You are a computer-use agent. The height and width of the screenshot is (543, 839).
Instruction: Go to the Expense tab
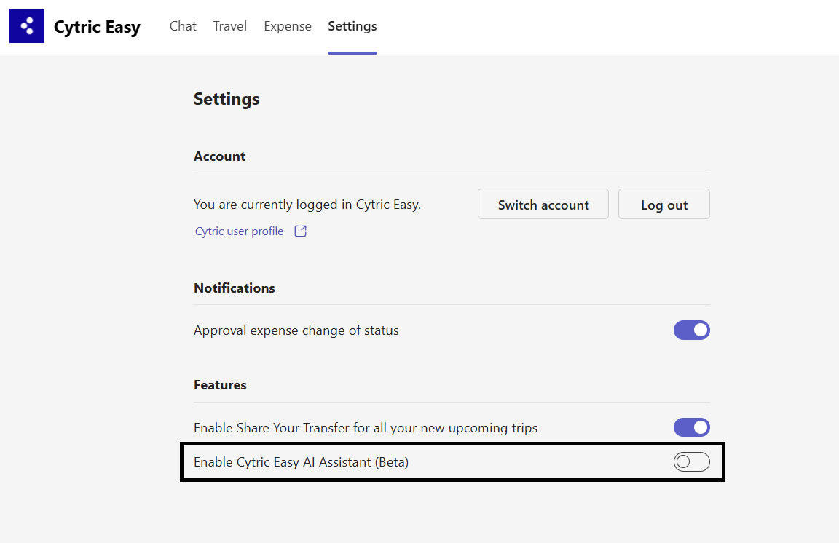point(288,26)
